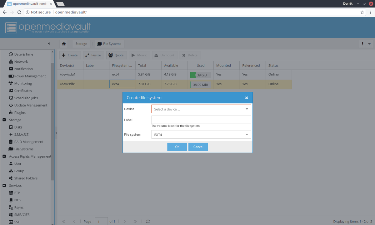The image size is (375, 225).
Task: Collapse the Services tree section
Action: click(4, 185)
